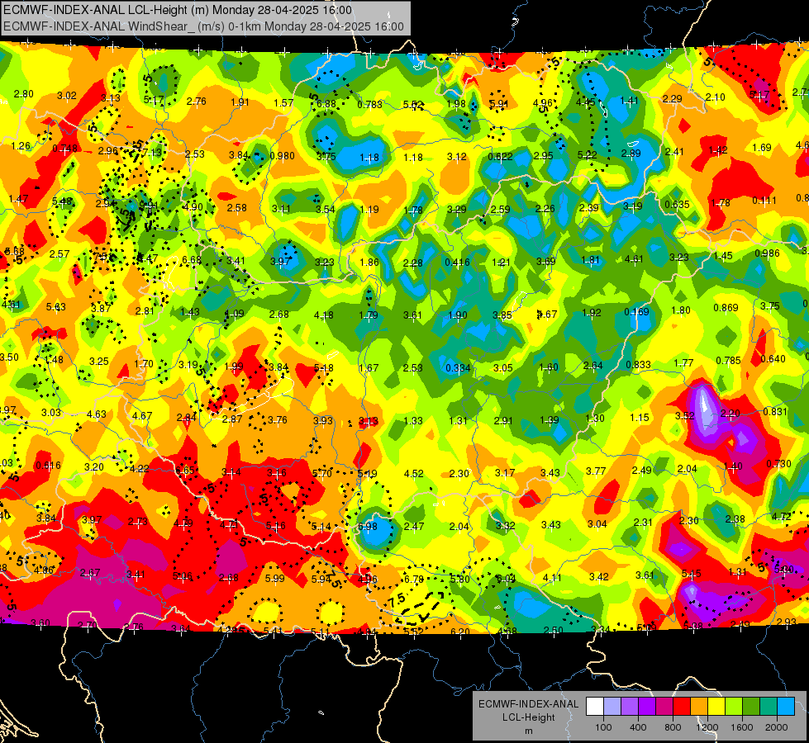Click the wind shear value 0.980

point(283,156)
